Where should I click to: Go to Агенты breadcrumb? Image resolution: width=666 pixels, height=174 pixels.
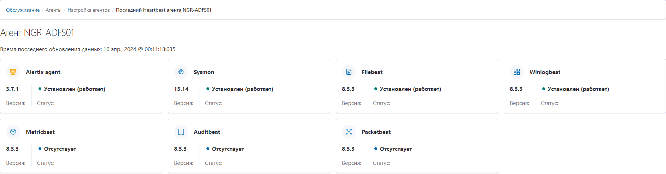point(53,10)
